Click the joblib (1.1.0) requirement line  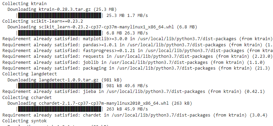click(133, 62)
